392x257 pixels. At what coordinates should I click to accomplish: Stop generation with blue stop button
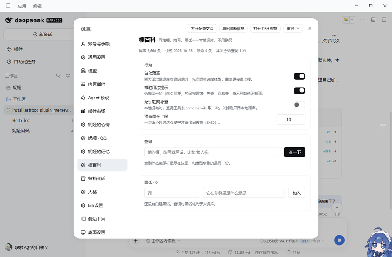[x=339, y=240]
